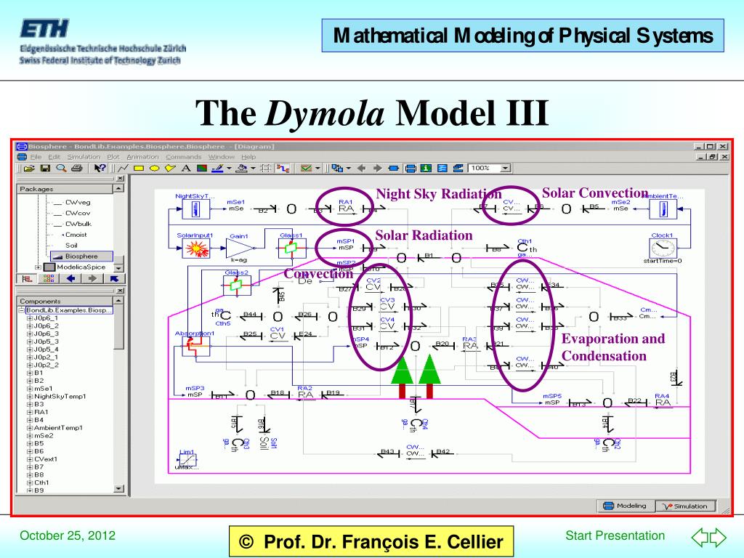Click the Open file toolbar icon
744x558 pixels.
[x=29, y=168]
